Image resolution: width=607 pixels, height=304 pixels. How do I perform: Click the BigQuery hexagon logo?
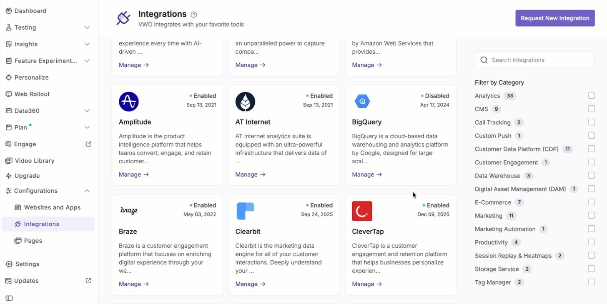(362, 101)
